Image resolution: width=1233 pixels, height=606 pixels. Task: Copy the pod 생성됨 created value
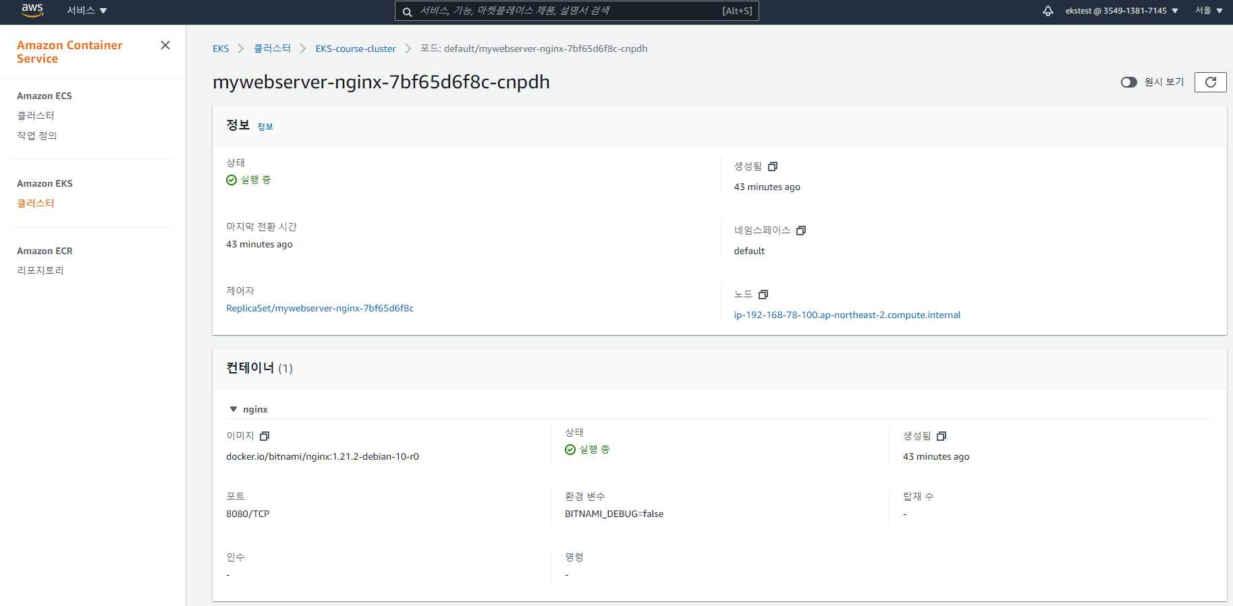coord(773,166)
